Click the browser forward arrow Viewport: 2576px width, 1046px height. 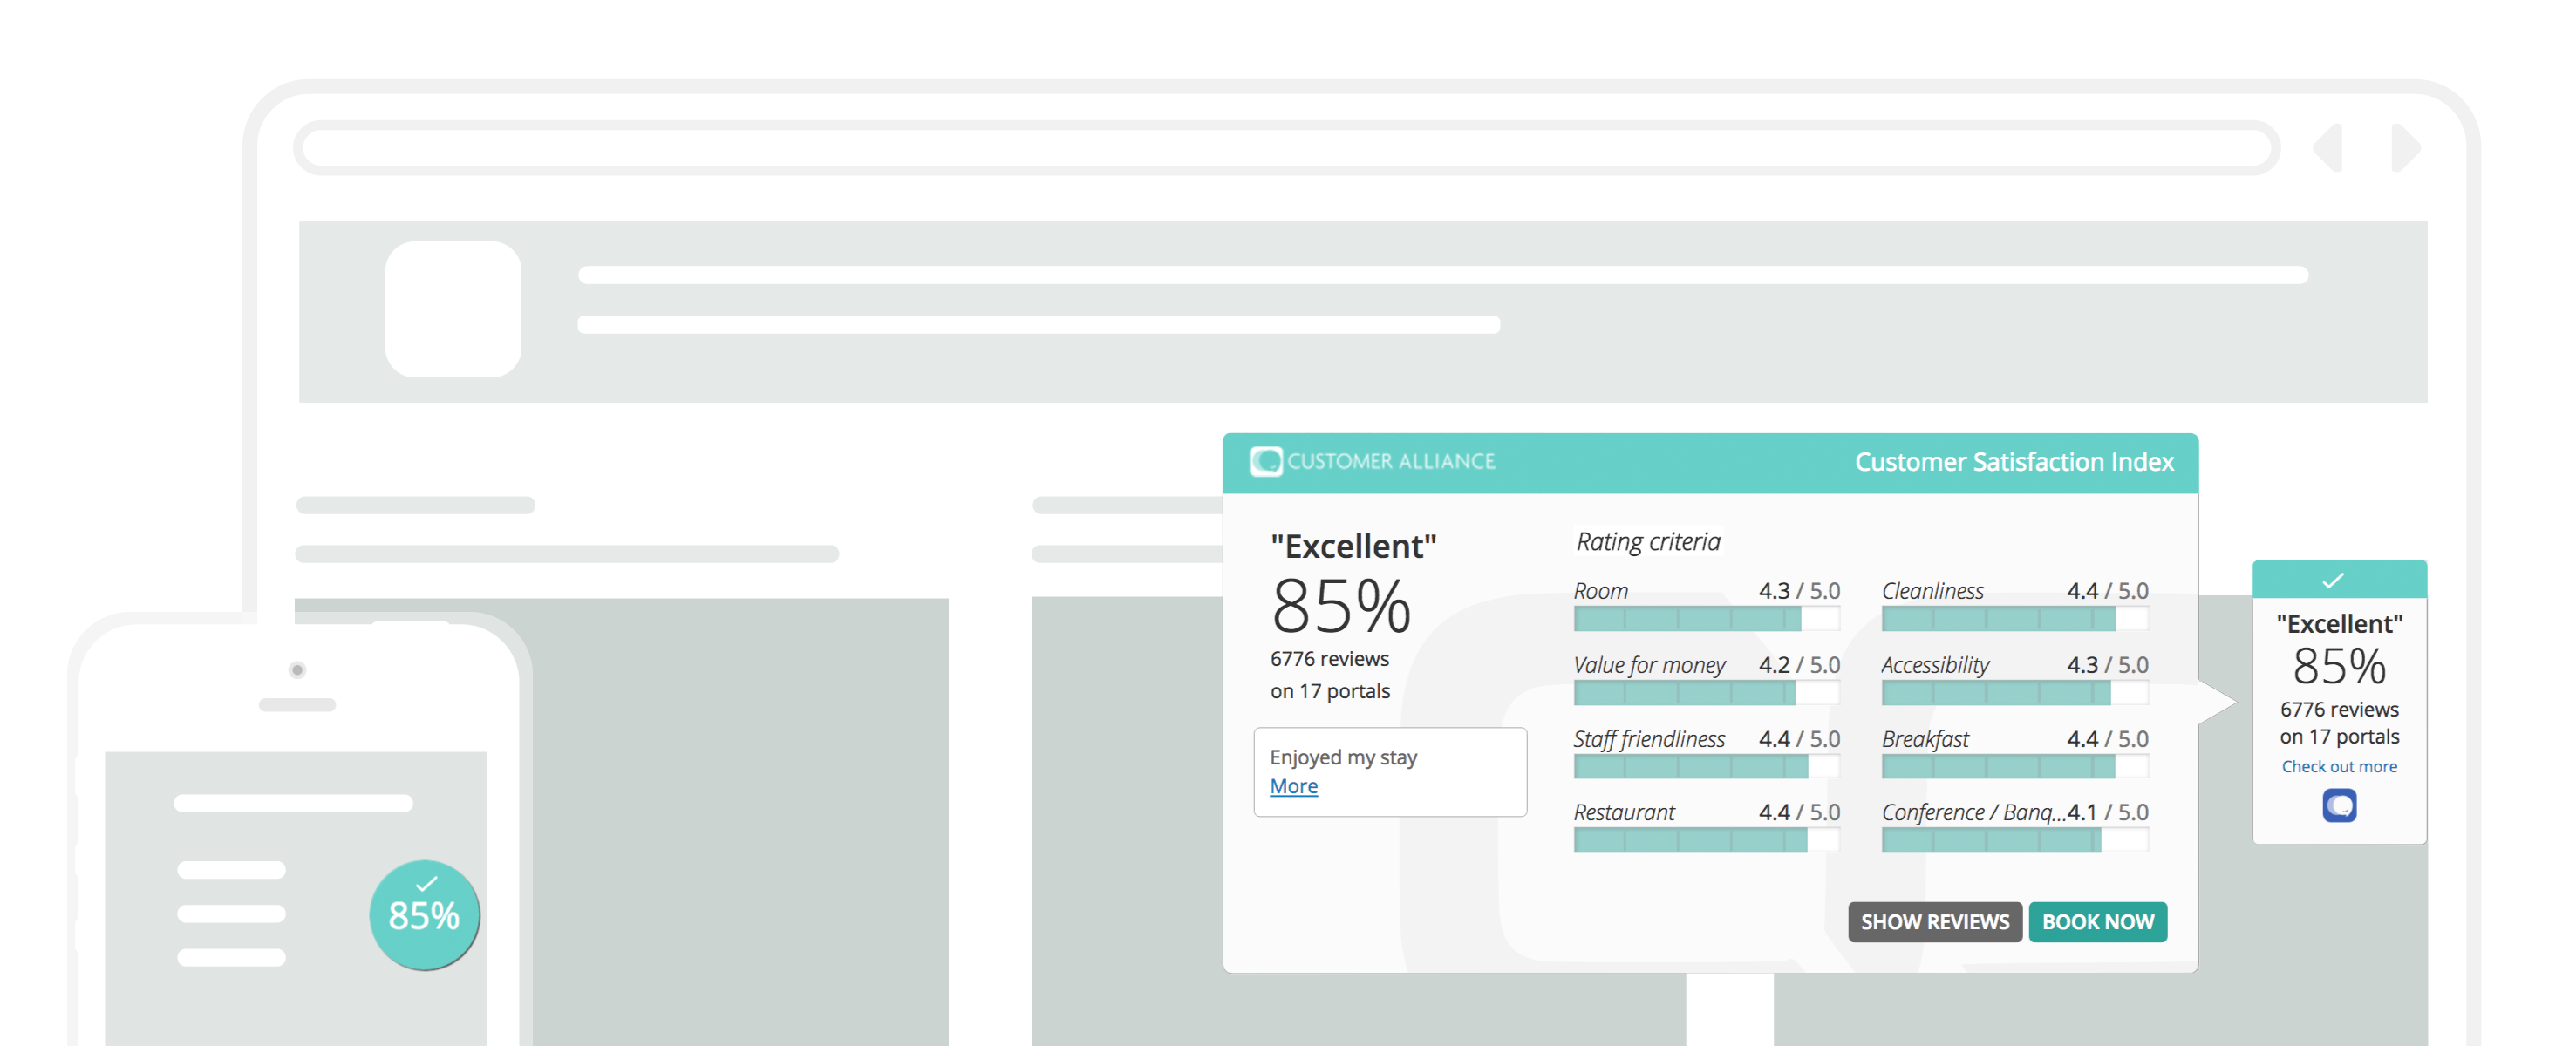click(2406, 148)
